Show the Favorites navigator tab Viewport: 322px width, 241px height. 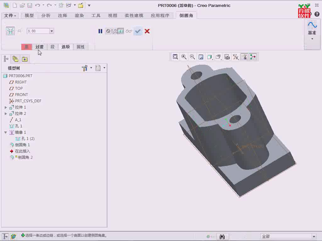coord(25,59)
